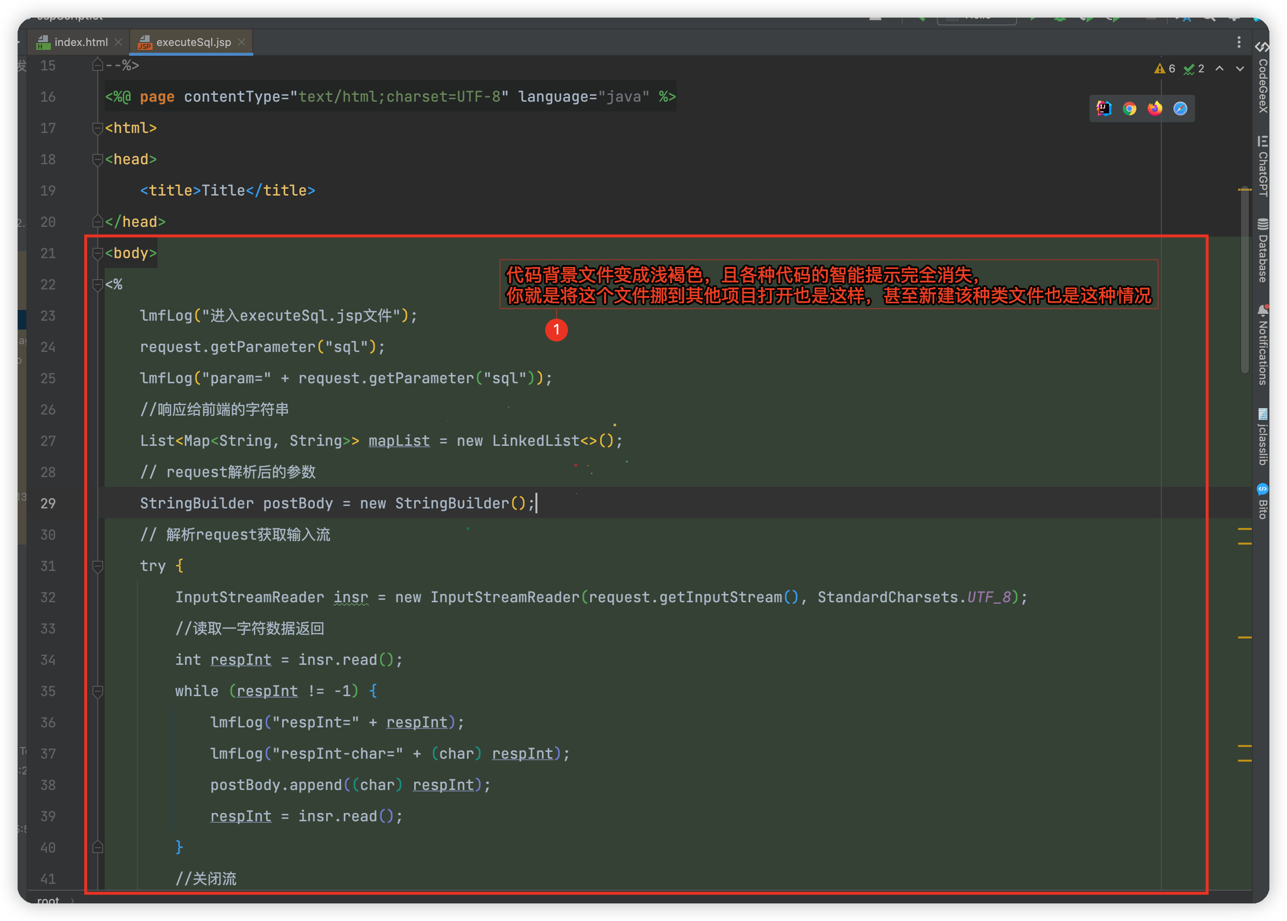Collapse the try block on line 31
Viewport: 1287px width, 921px height.
(x=98, y=566)
